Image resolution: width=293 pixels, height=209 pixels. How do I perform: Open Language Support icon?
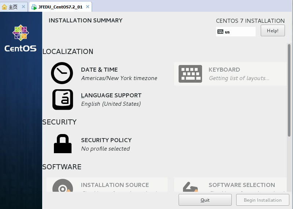(63, 100)
